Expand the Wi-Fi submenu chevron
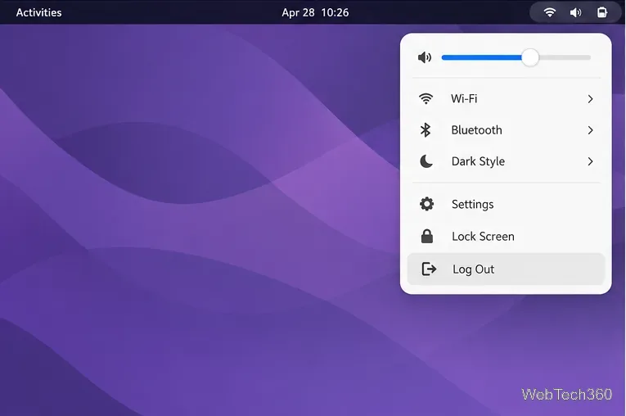 pyautogui.click(x=590, y=99)
